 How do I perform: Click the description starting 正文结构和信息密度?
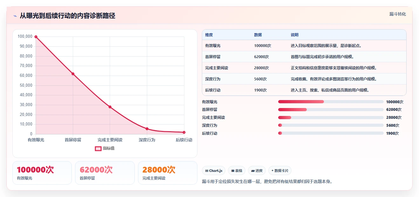pyautogui.click(x=334, y=68)
